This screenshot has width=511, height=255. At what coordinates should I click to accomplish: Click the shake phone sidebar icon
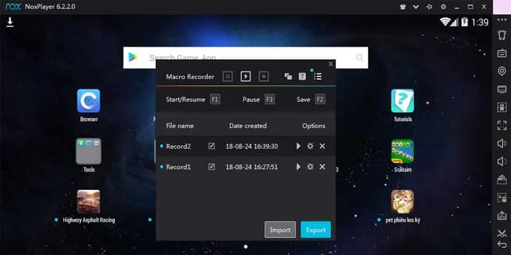(502, 35)
